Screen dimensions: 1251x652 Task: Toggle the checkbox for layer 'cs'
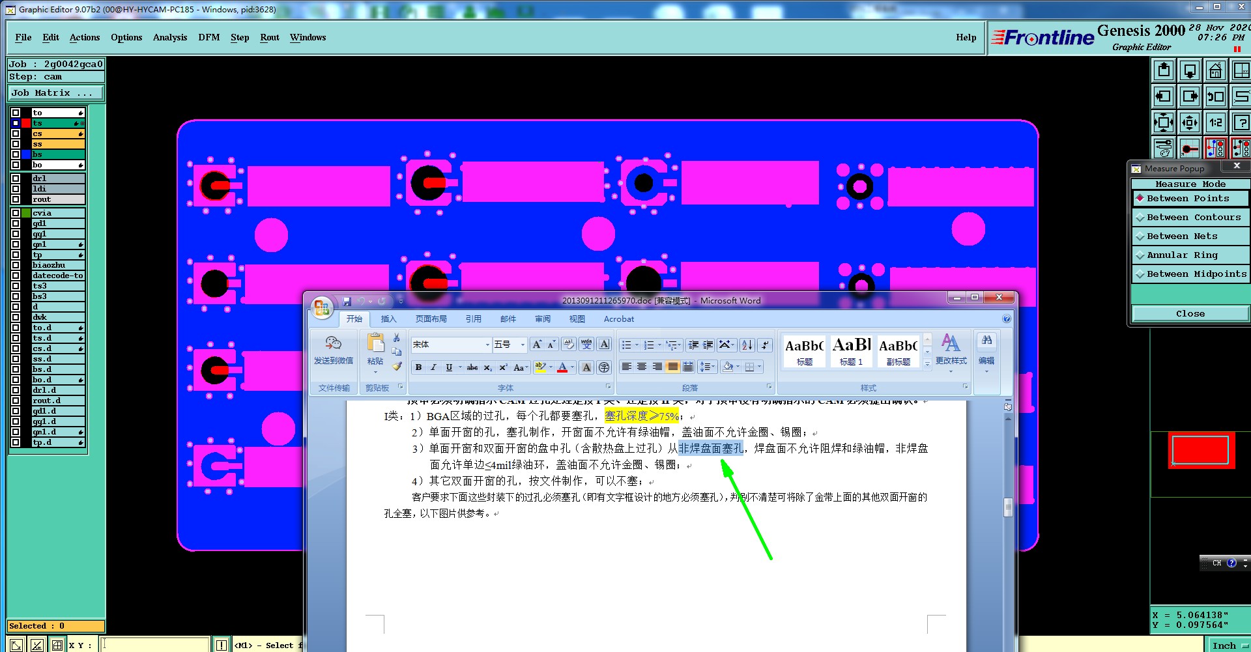(x=16, y=134)
